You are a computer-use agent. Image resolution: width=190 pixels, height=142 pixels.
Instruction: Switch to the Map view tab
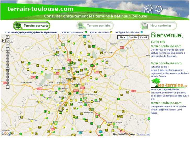(123, 37)
